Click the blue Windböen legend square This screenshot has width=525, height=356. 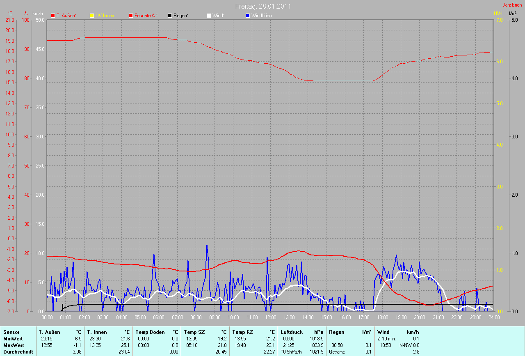[x=248, y=16]
